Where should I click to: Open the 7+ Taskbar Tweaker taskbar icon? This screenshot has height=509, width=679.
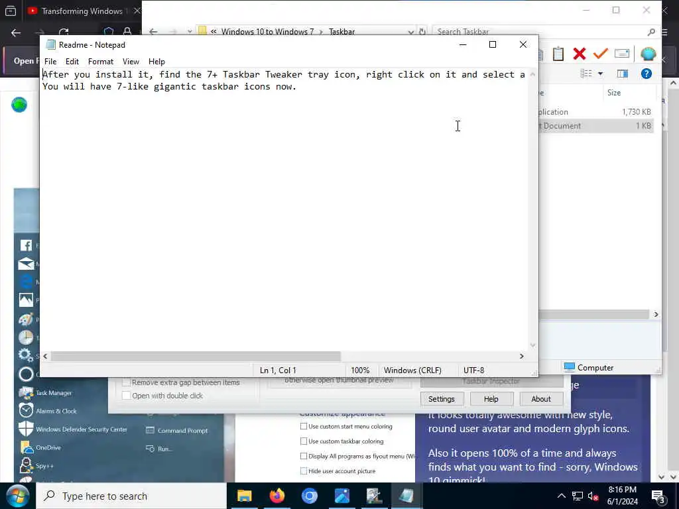(374, 496)
